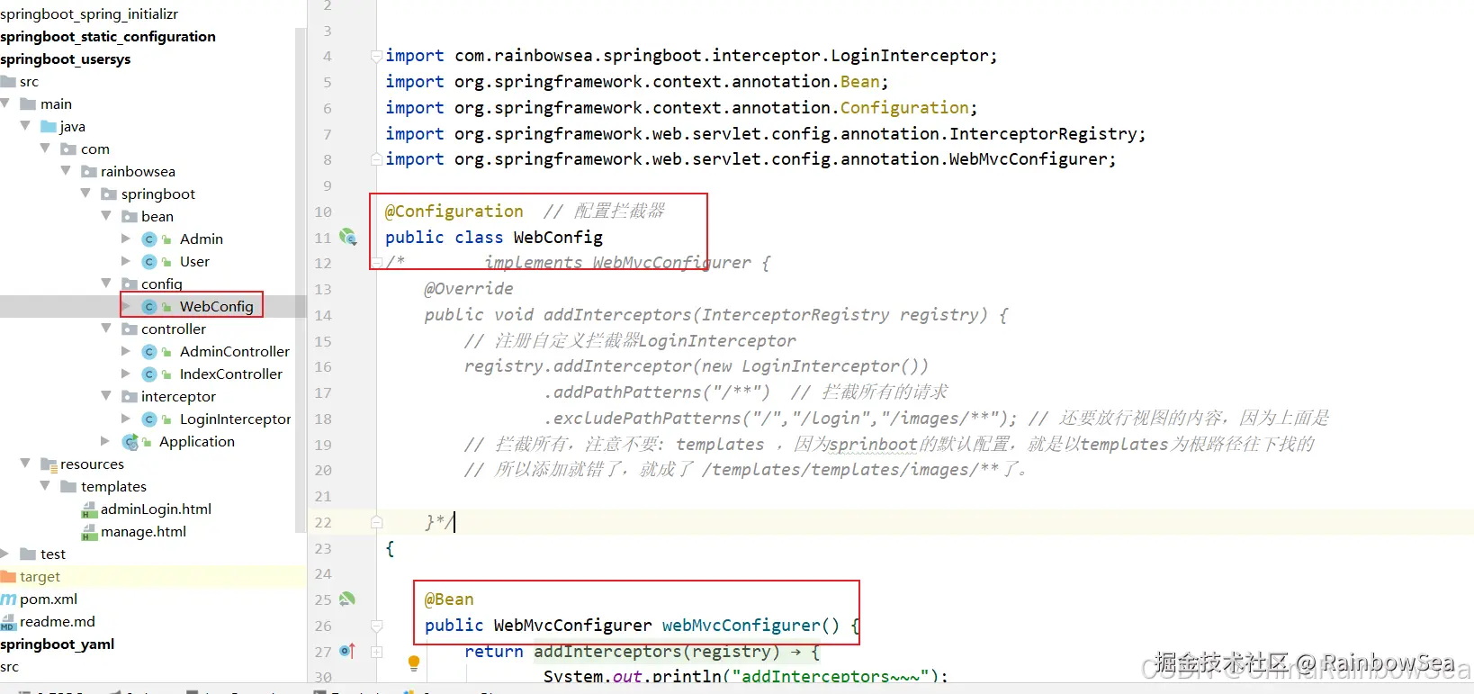
Task: Click the Spring bean gutter icon on line 25
Action: coord(347,599)
